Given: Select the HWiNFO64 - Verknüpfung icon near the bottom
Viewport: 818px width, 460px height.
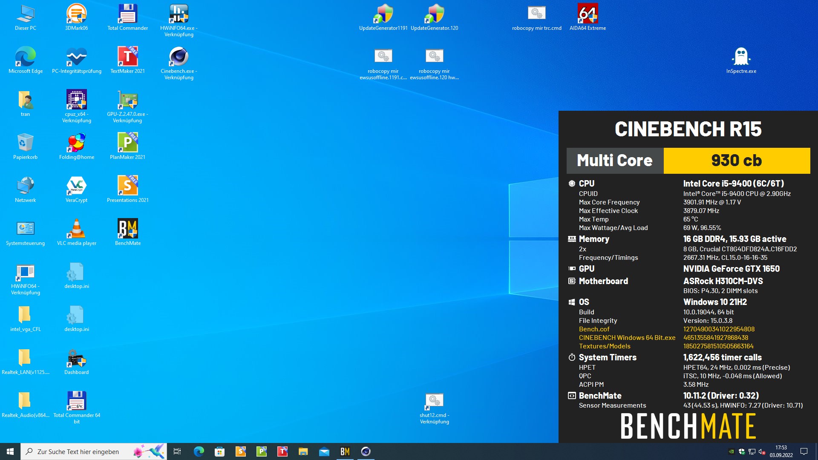Looking at the screenshot, I should click(26, 279).
